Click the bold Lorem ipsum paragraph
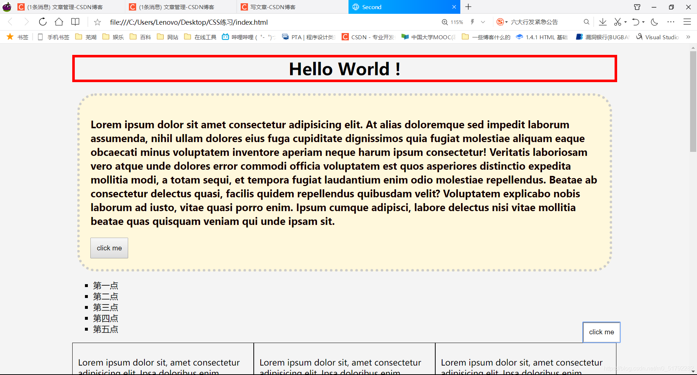This screenshot has width=697, height=375. click(344, 173)
